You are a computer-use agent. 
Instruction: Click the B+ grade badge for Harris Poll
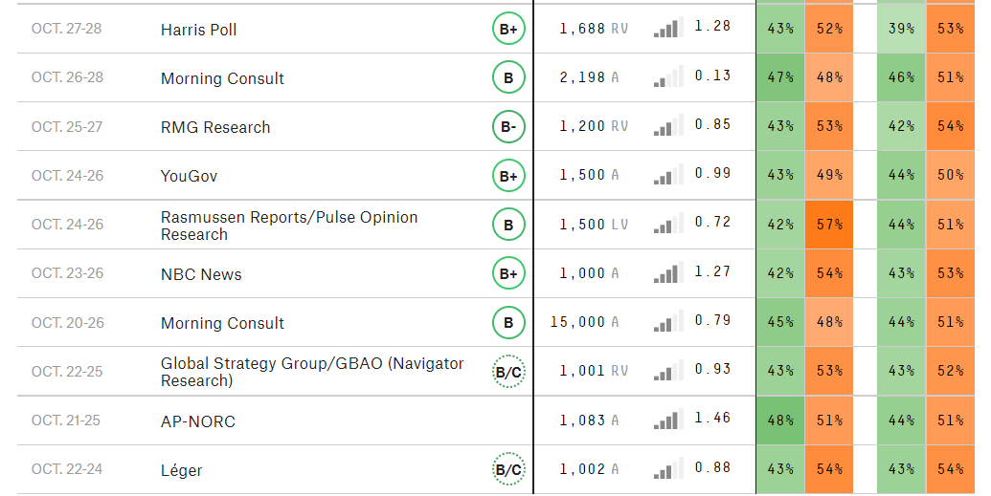(x=508, y=29)
